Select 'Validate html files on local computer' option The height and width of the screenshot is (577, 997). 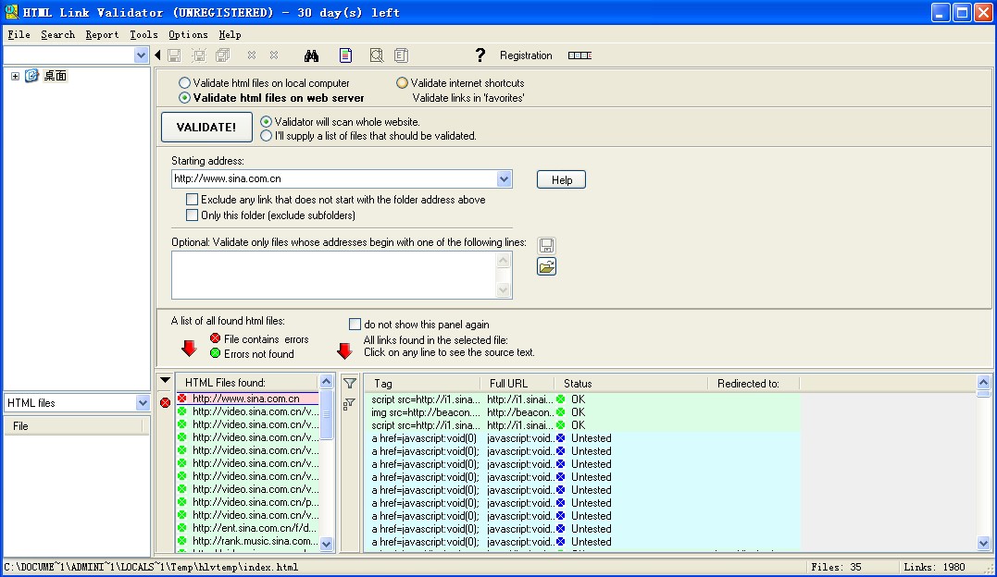(x=185, y=83)
